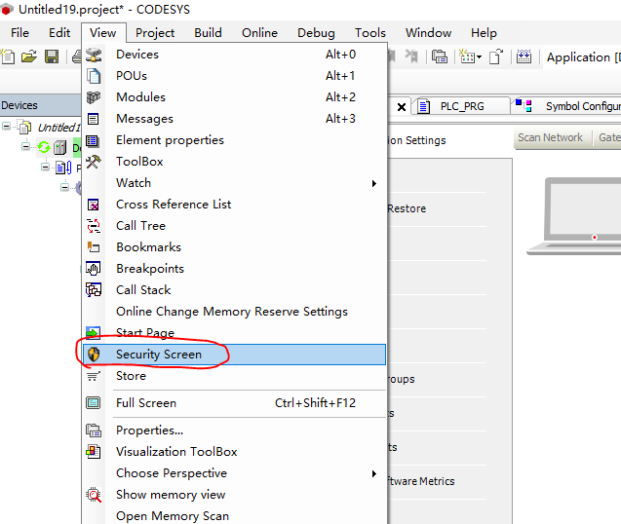Click the Store shopping cart icon
Image resolution: width=621 pixels, height=524 pixels.
pos(94,376)
